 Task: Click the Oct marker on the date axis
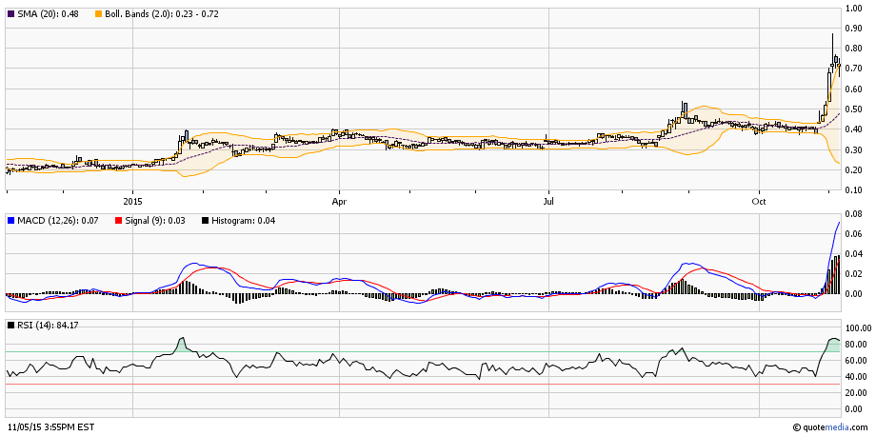click(x=759, y=201)
